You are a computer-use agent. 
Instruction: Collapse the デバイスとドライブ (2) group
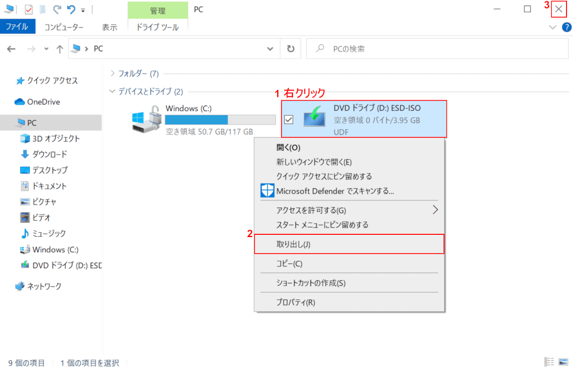(x=112, y=92)
